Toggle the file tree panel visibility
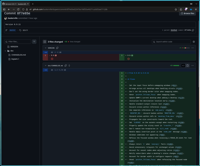Image resolution: width=200 pixels, height=166 pixels. click(x=44, y=42)
